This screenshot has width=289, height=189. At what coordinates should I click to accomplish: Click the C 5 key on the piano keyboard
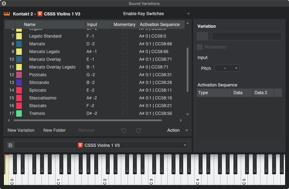(x=244, y=180)
